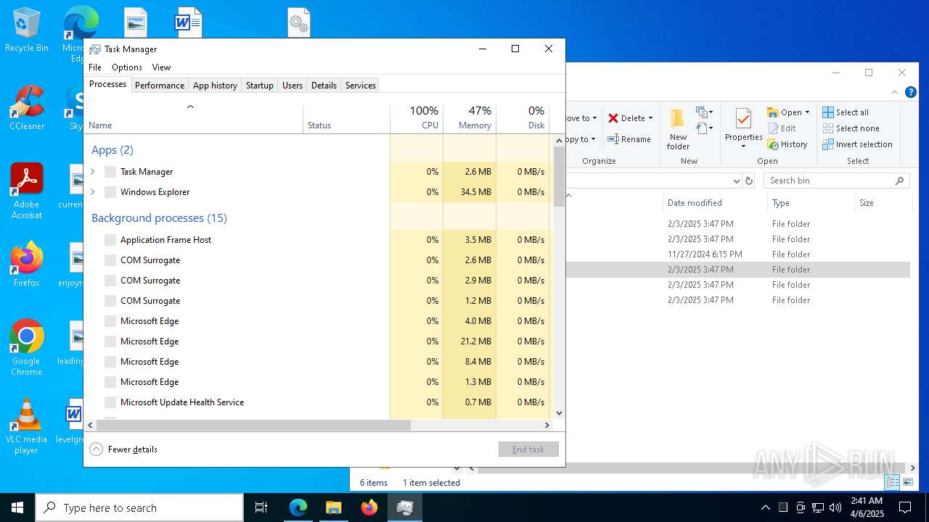Click Task Manager horizontal scrollbar thumb
Screen dimensions: 929x522
(x=253, y=426)
